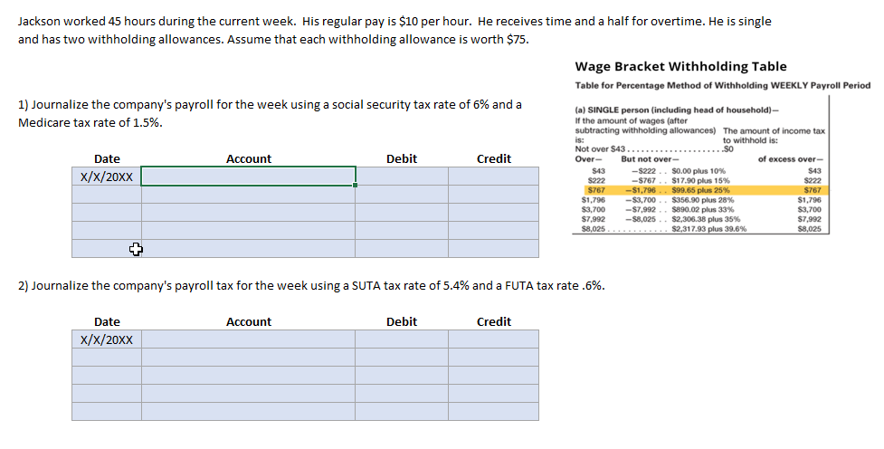Select the active Account cell in payroll journal
Viewport: 884px width, 449px height.
(x=248, y=176)
